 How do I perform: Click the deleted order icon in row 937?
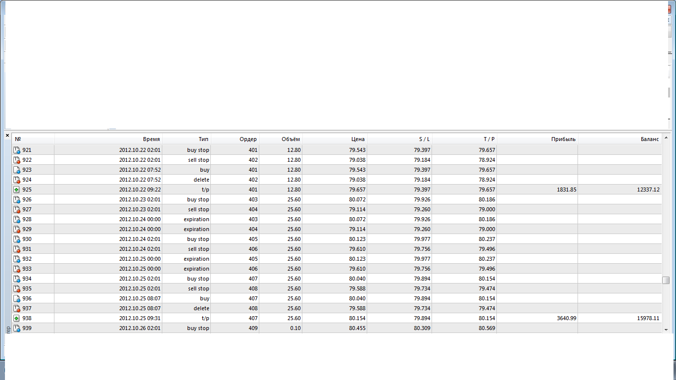coord(16,308)
